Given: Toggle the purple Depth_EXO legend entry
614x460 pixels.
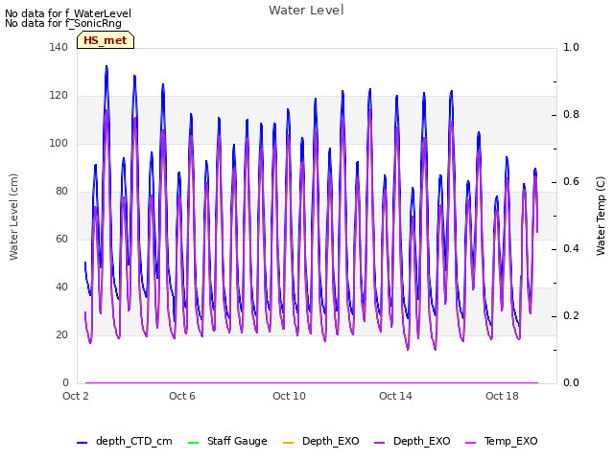Looking at the screenshot, I should click(412, 441).
